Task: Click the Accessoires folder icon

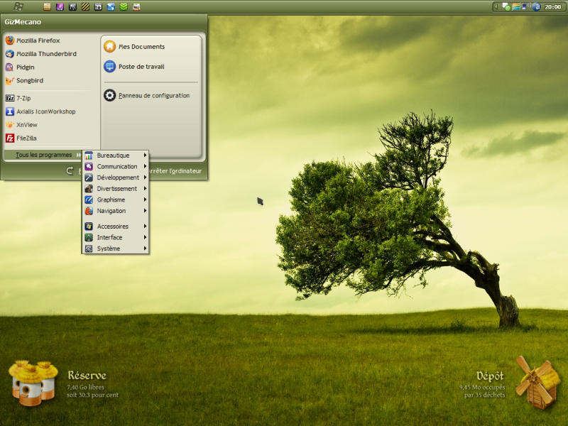Action: coord(89,226)
